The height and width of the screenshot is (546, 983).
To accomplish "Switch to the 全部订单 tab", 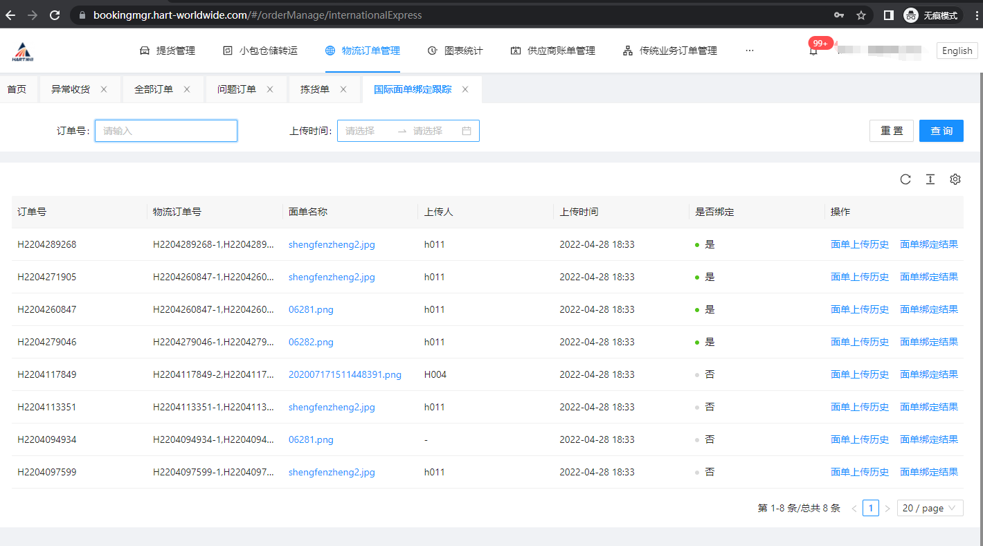I will point(154,89).
